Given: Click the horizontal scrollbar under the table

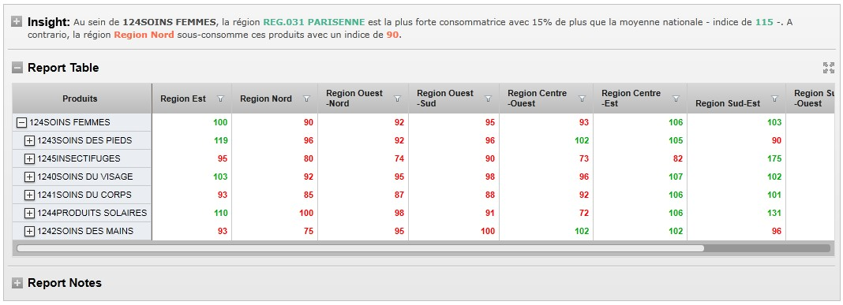Looking at the screenshot, I should [x=360, y=248].
